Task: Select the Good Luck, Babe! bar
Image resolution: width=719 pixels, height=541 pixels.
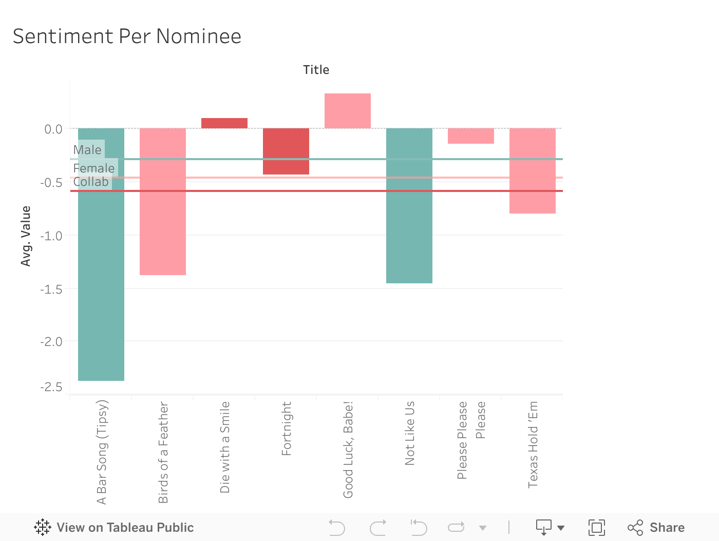Action: pos(348,111)
